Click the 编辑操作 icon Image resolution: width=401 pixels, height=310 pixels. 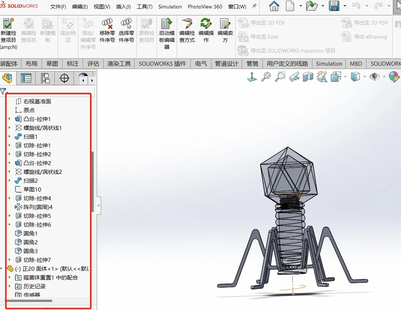click(206, 23)
